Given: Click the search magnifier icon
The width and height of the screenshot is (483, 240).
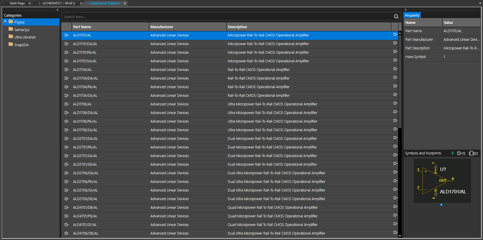Looking at the screenshot, I should (x=396, y=17).
